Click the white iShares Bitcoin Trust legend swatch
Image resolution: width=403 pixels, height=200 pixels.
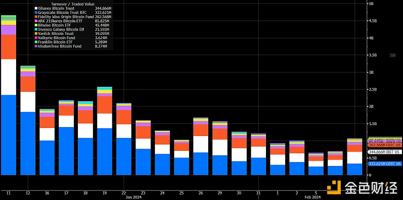pos(36,8)
